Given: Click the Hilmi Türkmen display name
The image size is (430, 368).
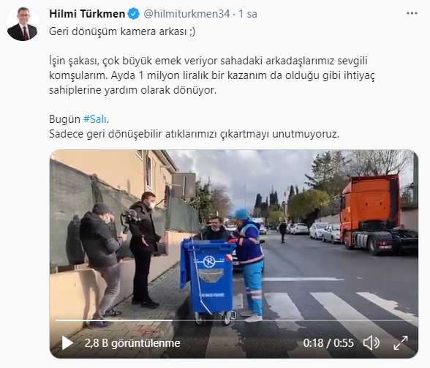Looking at the screenshot, I should pyautogui.click(x=87, y=14).
